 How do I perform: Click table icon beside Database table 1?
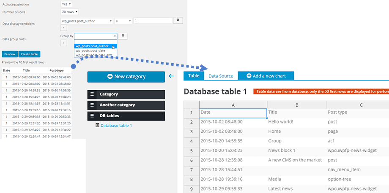pos(98,126)
